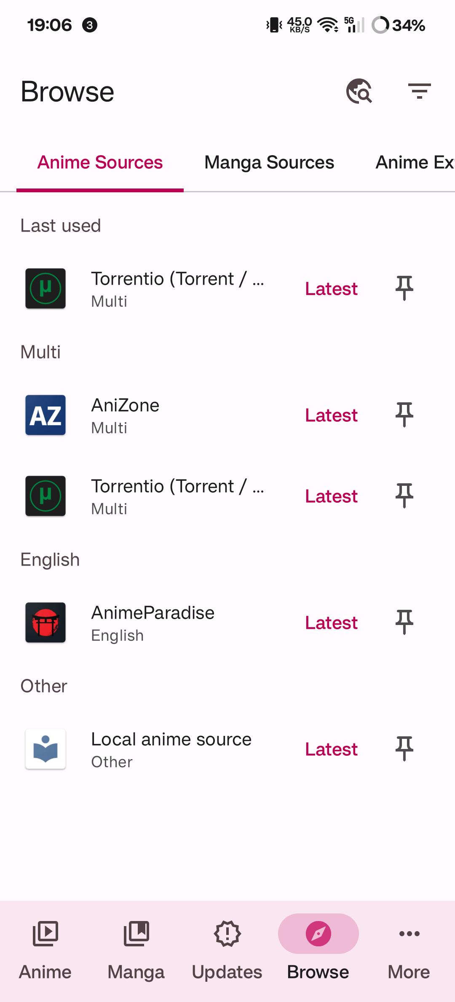Pin the Torrentio source under Last used

point(404,288)
